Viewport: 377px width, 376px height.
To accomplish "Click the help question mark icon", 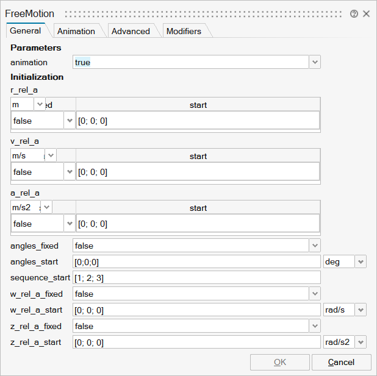I will (354, 13).
